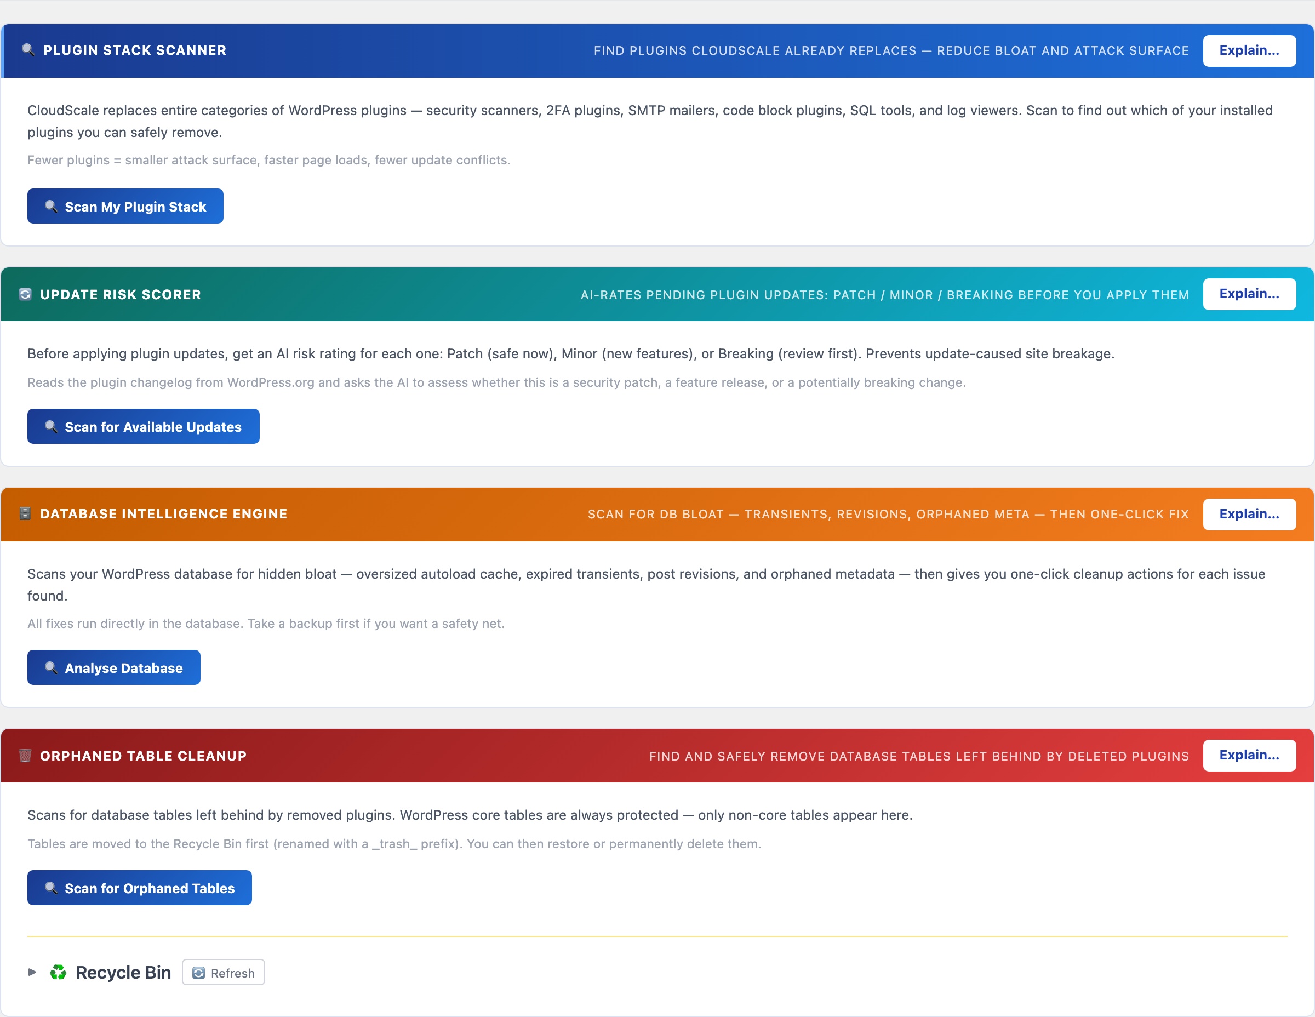Refresh the Recycle Bin list

pyautogui.click(x=224, y=973)
